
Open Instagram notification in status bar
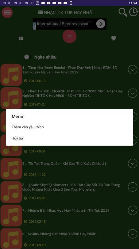coord(37,3)
